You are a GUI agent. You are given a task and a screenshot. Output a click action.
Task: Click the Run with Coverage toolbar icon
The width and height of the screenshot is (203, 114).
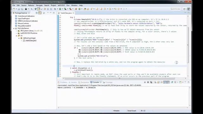[x=65, y=9]
